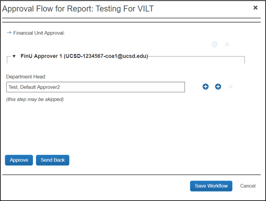
Task: Click the "this step may be skipped" note
Action: tap(35, 99)
